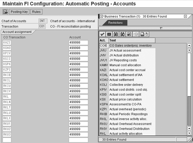
Task: Select RKIL Actual inverse activity alloc. entry
Action: coord(127,119)
